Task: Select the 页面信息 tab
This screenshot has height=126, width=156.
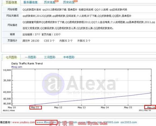Action: pyautogui.click(x=11, y=2)
